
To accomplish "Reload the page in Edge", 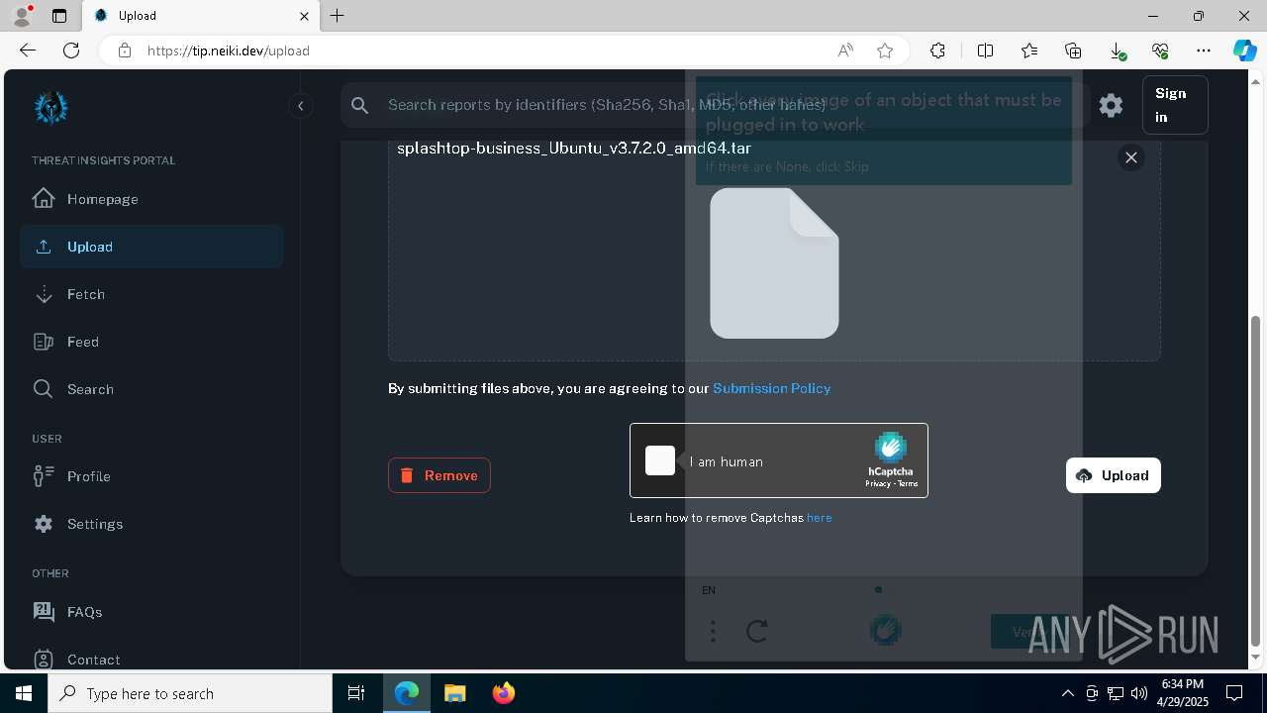I will point(71,51).
